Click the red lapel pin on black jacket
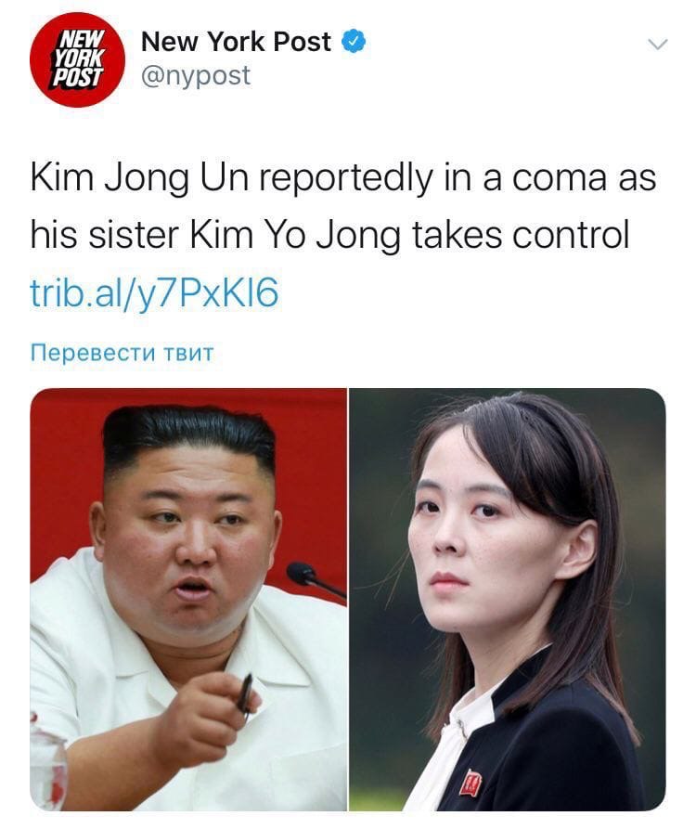The height and width of the screenshot is (829, 696). pyautogui.click(x=470, y=783)
